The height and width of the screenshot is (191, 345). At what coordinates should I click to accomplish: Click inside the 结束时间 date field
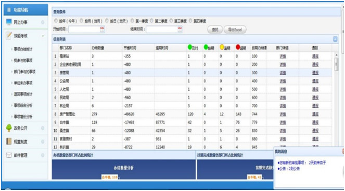[162, 30]
